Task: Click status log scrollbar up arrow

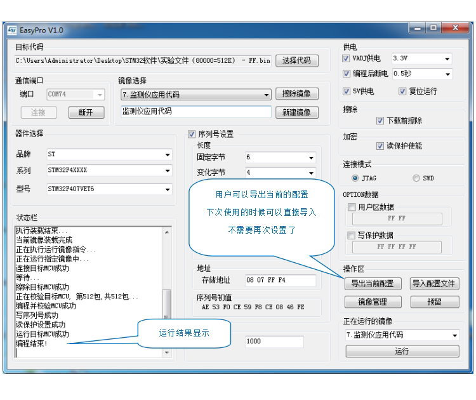Action: 167,232
